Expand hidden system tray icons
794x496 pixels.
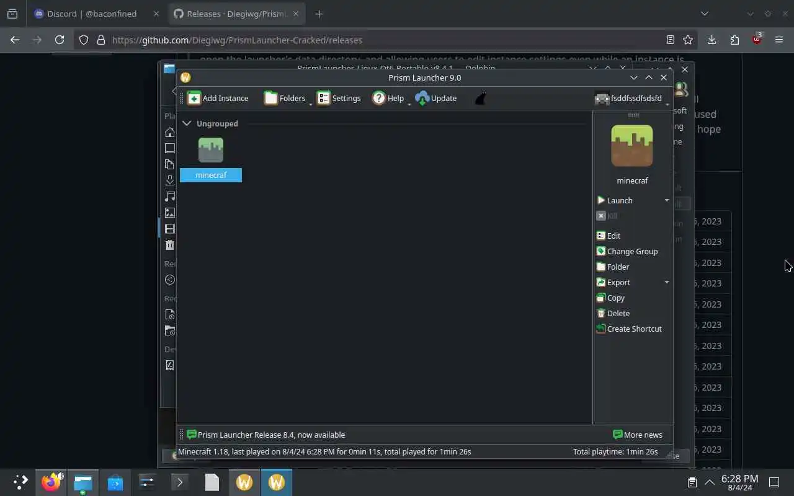709,482
